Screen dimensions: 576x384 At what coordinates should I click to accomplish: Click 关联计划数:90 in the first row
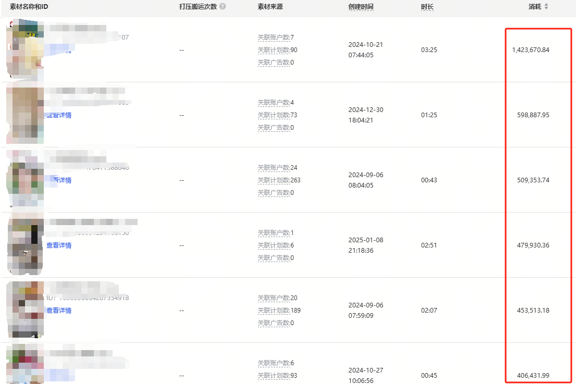coord(277,50)
